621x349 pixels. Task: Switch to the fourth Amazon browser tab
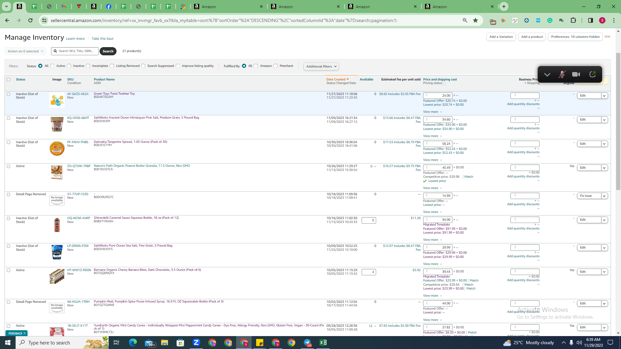coord(460,6)
